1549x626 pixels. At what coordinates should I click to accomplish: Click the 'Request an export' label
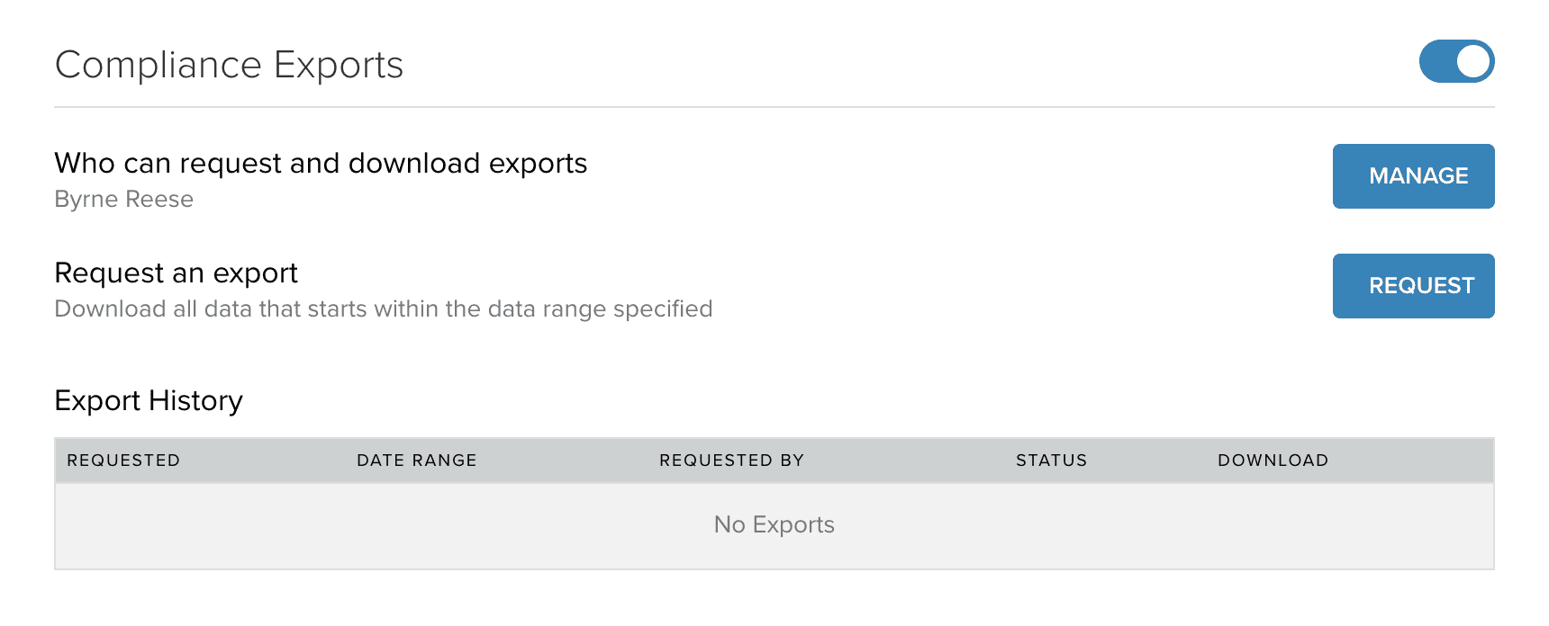pyautogui.click(x=176, y=273)
